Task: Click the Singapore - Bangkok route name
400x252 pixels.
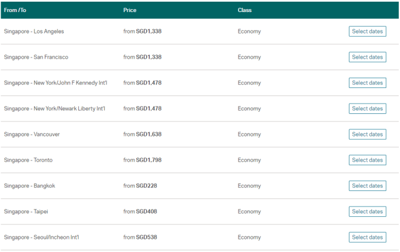Action: pos(29,186)
